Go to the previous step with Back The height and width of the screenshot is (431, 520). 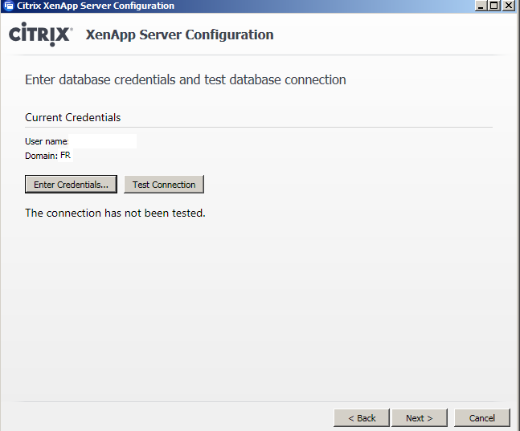tap(362, 417)
